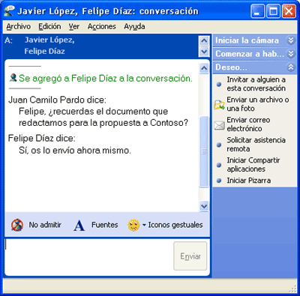The image size is (300, 296).
Task: Click 'Se agregó a Felipe Díaz' message
Action: (x=106, y=79)
